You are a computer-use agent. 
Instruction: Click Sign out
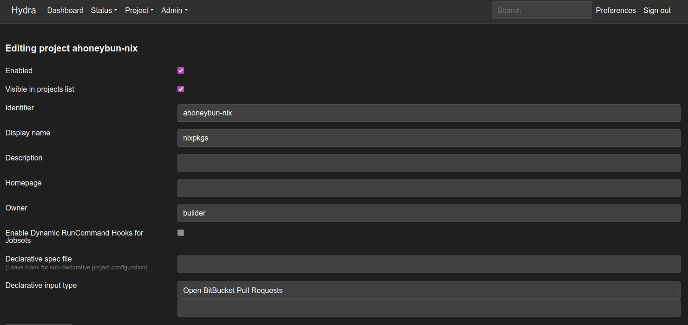(657, 10)
